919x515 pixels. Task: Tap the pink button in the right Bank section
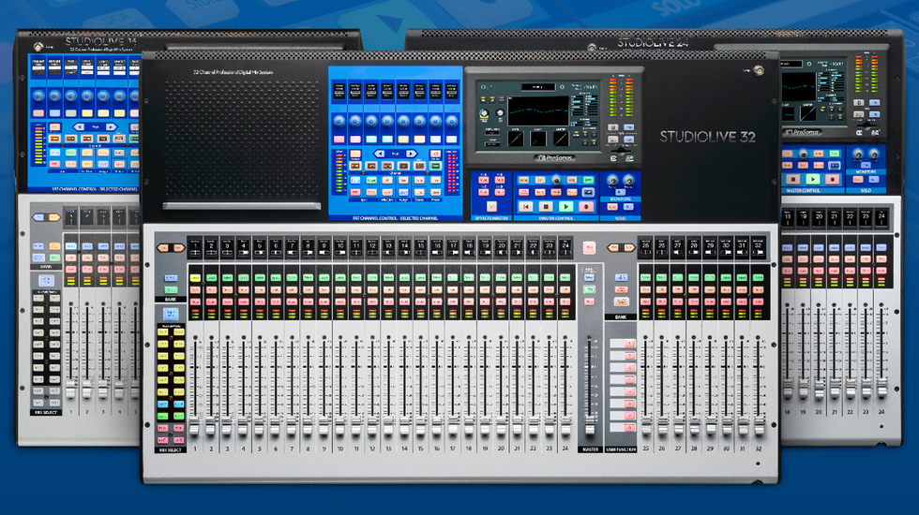click(x=621, y=289)
